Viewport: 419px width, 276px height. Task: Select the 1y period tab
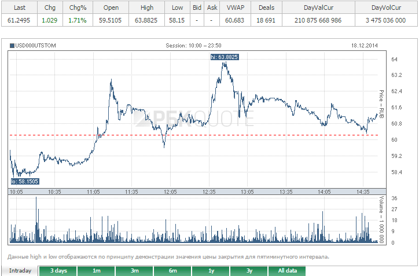tap(211, 271)
